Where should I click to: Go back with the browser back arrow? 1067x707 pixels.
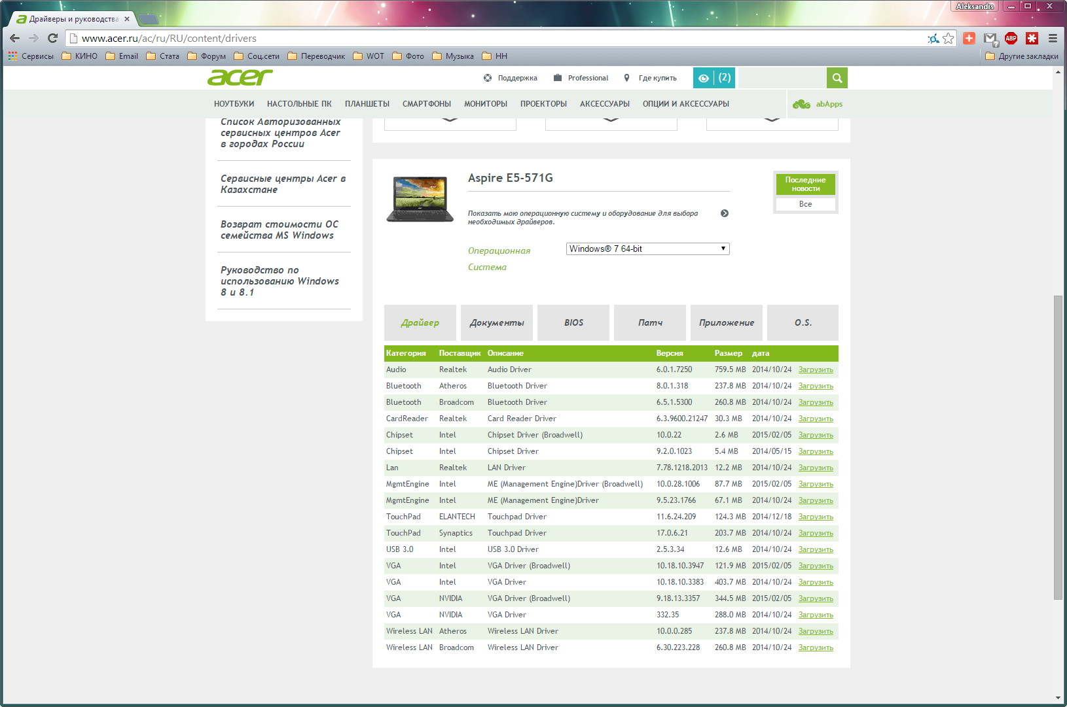pos(14,39)
